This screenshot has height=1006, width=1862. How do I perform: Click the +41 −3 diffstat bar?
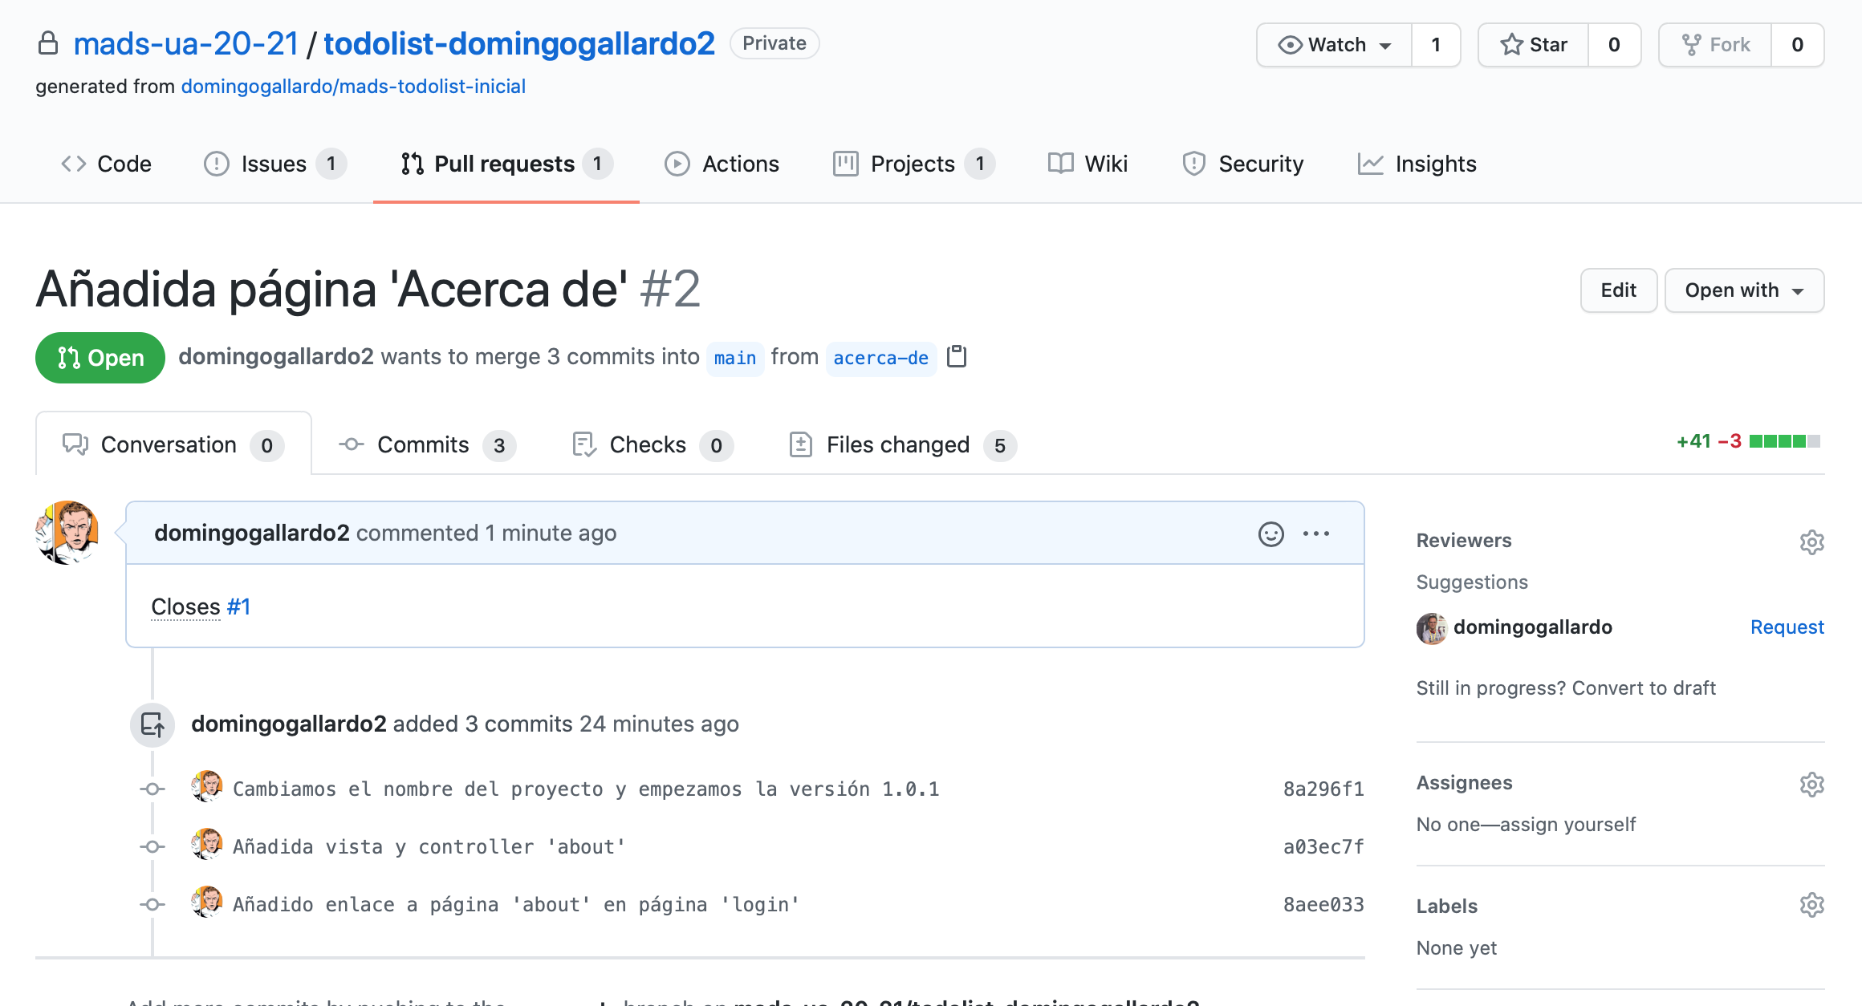pos(1748,441)
